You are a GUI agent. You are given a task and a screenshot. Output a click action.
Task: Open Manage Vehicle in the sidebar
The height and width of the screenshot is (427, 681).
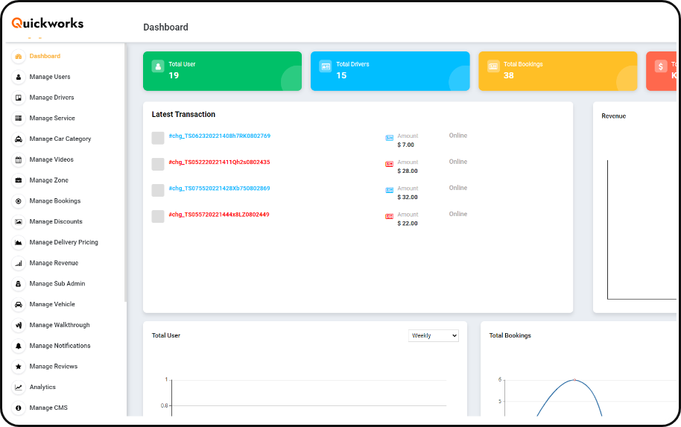(52, 305)
